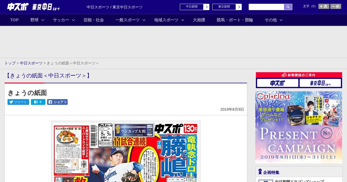Screen dimensions: 347x182
Task: Expand the 一般スポーツ dropdown chevron
Action: (x=144, y=20)
